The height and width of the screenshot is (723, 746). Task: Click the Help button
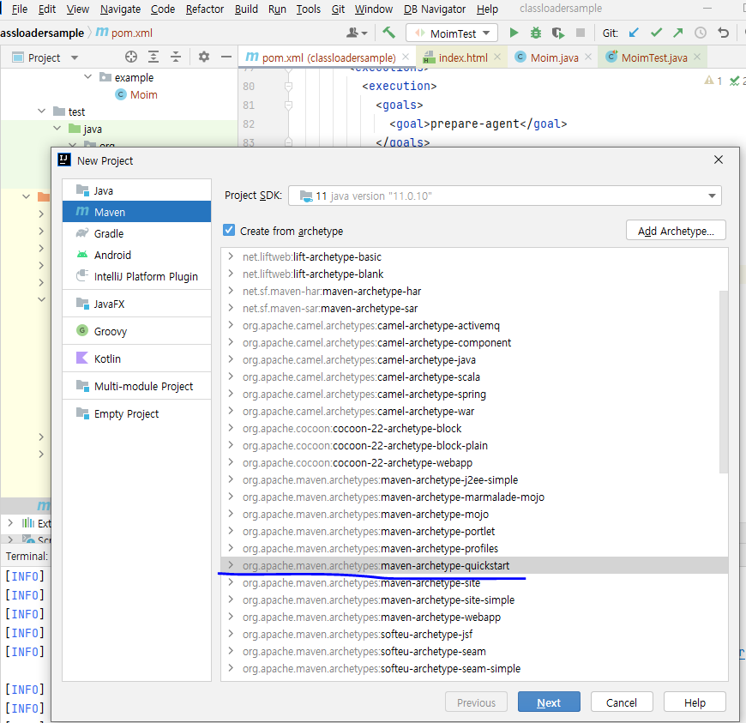coord(695,702)
